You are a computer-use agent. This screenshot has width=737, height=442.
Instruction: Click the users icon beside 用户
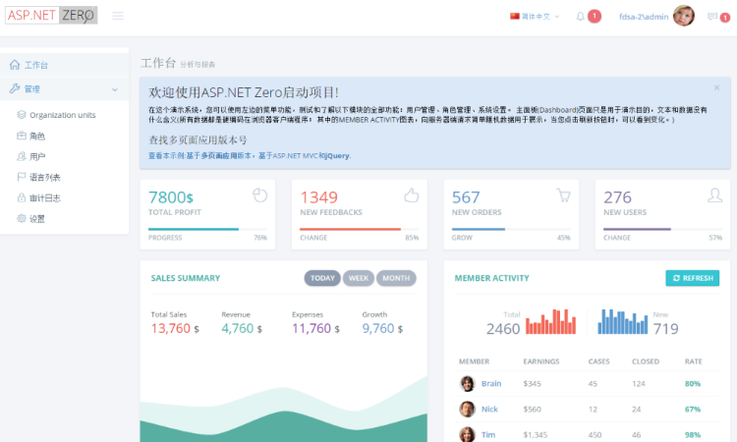(22, 156)
